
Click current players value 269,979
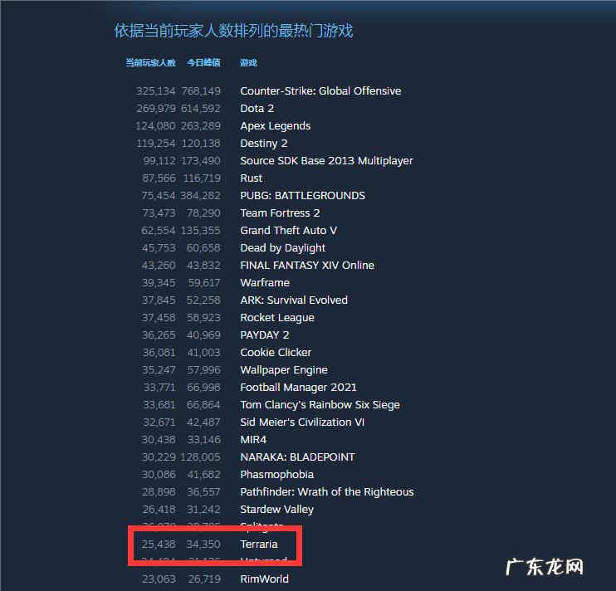click(x=155, y=109)
